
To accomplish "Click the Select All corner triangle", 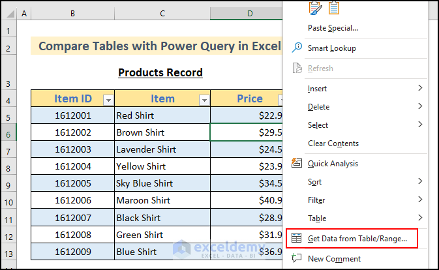I will point(10,14).
